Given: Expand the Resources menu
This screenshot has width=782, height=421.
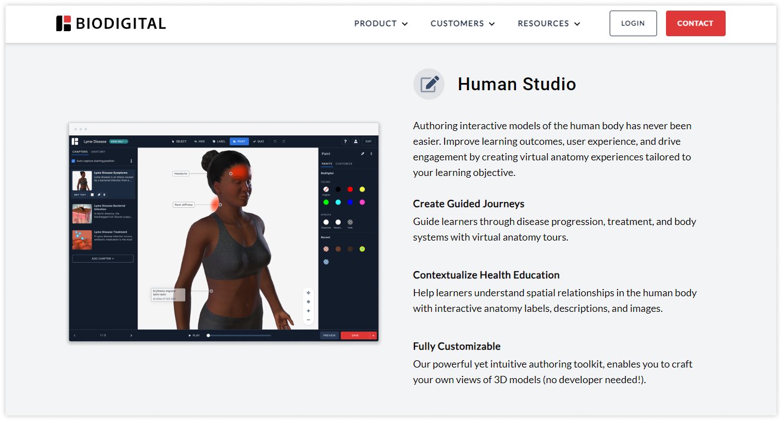Looking at the screenshot, I should [549, 23].
